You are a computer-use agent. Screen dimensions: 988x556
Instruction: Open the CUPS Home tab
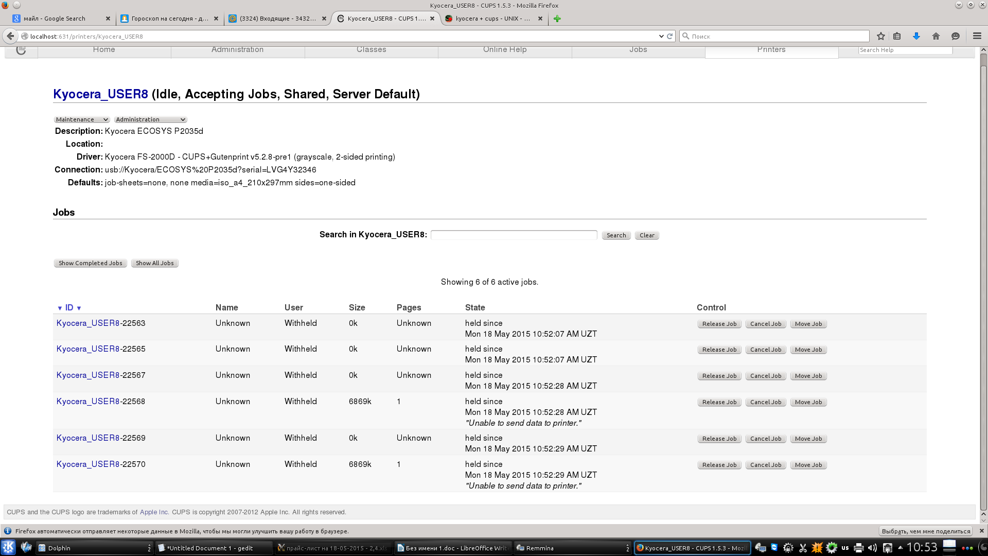[x=104, y=51]
